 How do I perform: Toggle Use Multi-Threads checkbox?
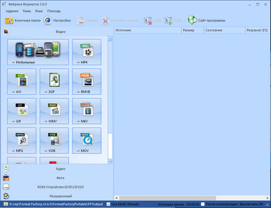pos(108,204)
